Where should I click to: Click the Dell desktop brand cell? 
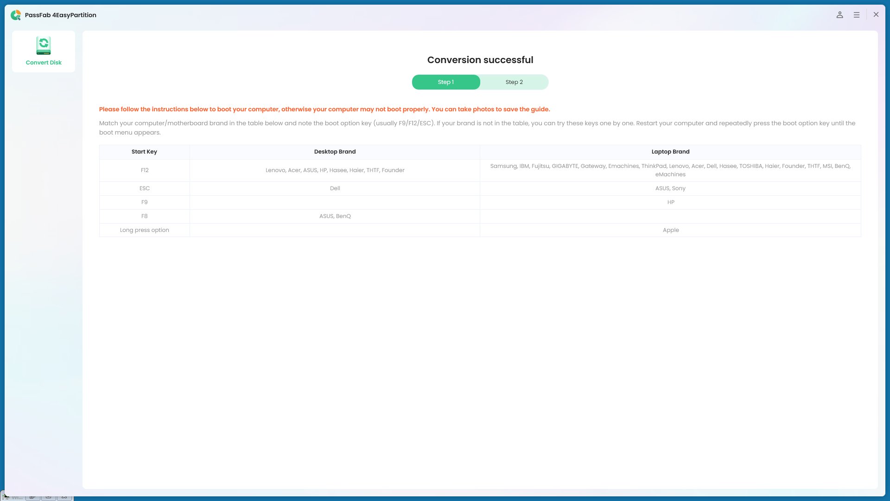click(335, 188)
